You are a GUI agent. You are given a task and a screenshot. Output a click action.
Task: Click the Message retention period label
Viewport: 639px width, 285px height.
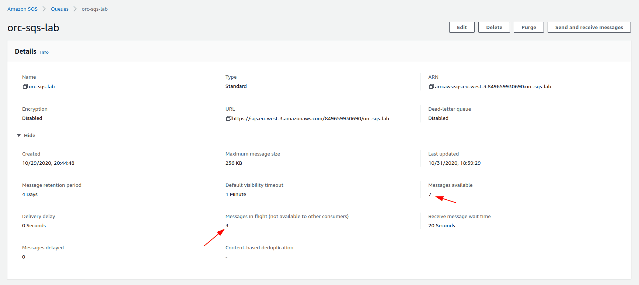pos(52,185)
